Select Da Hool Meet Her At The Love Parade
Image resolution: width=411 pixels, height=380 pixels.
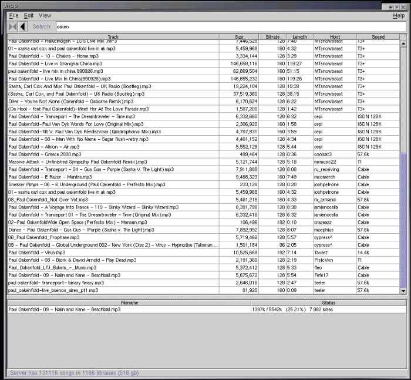click(204, 109)
